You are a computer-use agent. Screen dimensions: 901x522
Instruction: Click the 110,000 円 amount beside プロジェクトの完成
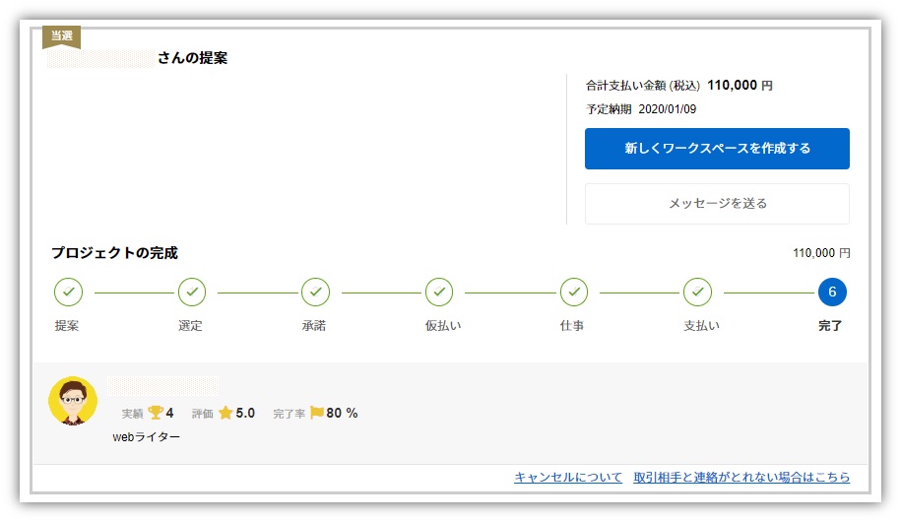821,253
